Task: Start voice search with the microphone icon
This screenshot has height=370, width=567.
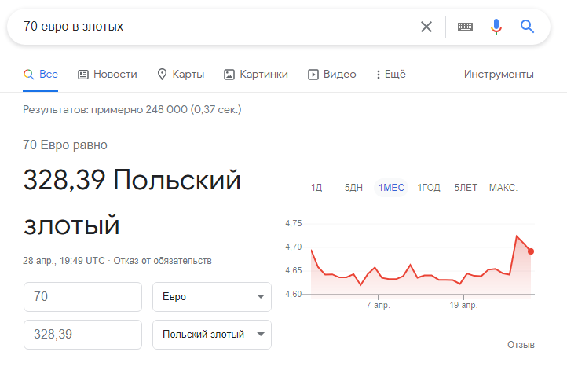Action: [x=496, y=27]
